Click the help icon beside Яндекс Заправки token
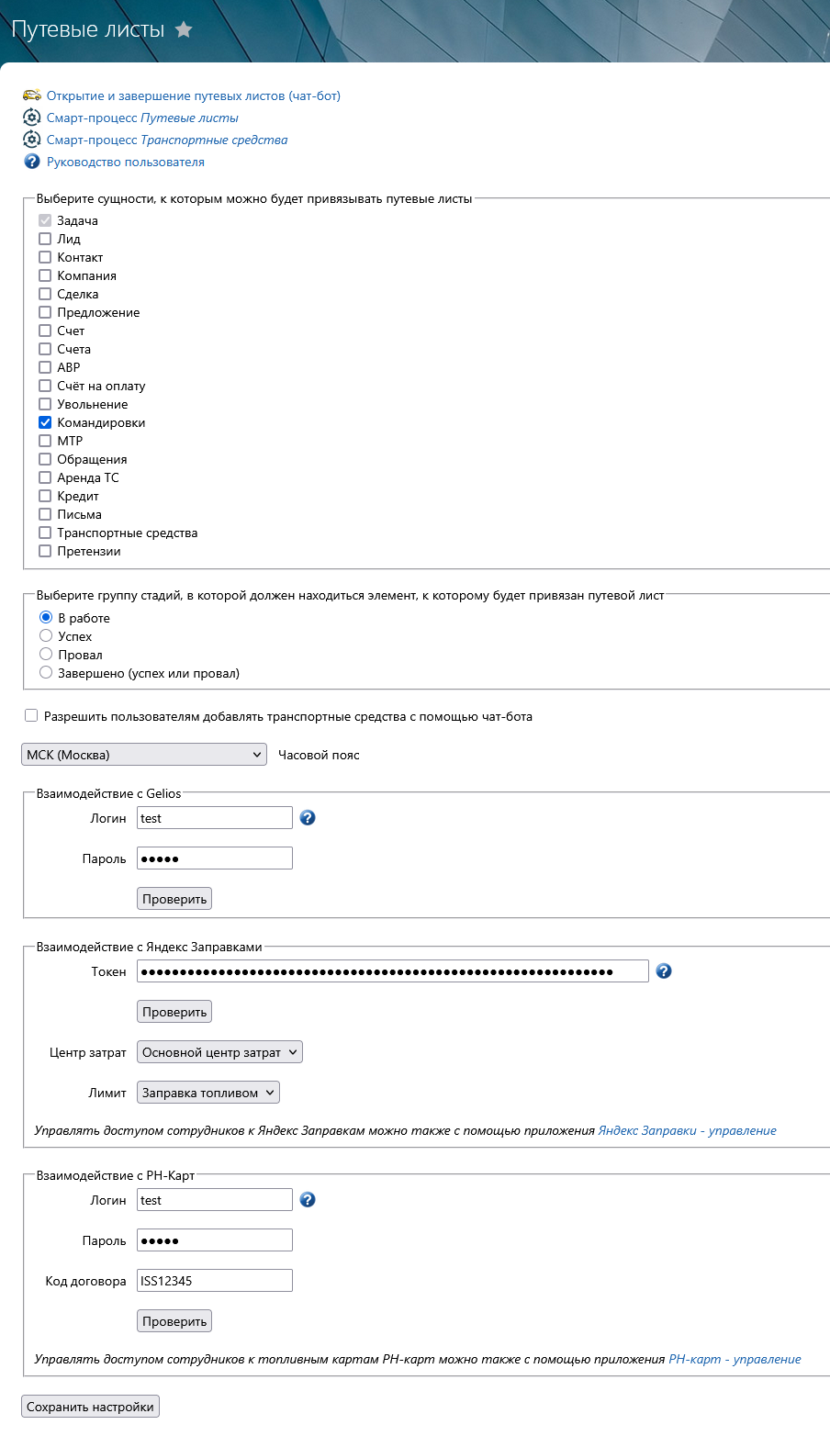Viewport: 830px width, 1436px height. tap(664, 970)
